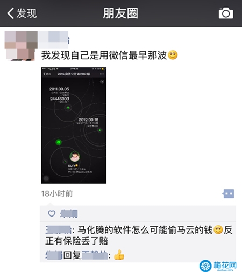242x272 pixels.
Task: Tap the 回复 reply comment line
Action: coord(85,255)
